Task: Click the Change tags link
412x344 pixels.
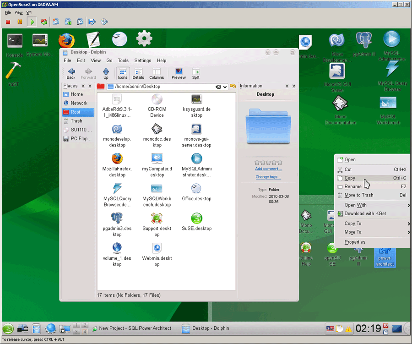Action: (x=268, y=177)
